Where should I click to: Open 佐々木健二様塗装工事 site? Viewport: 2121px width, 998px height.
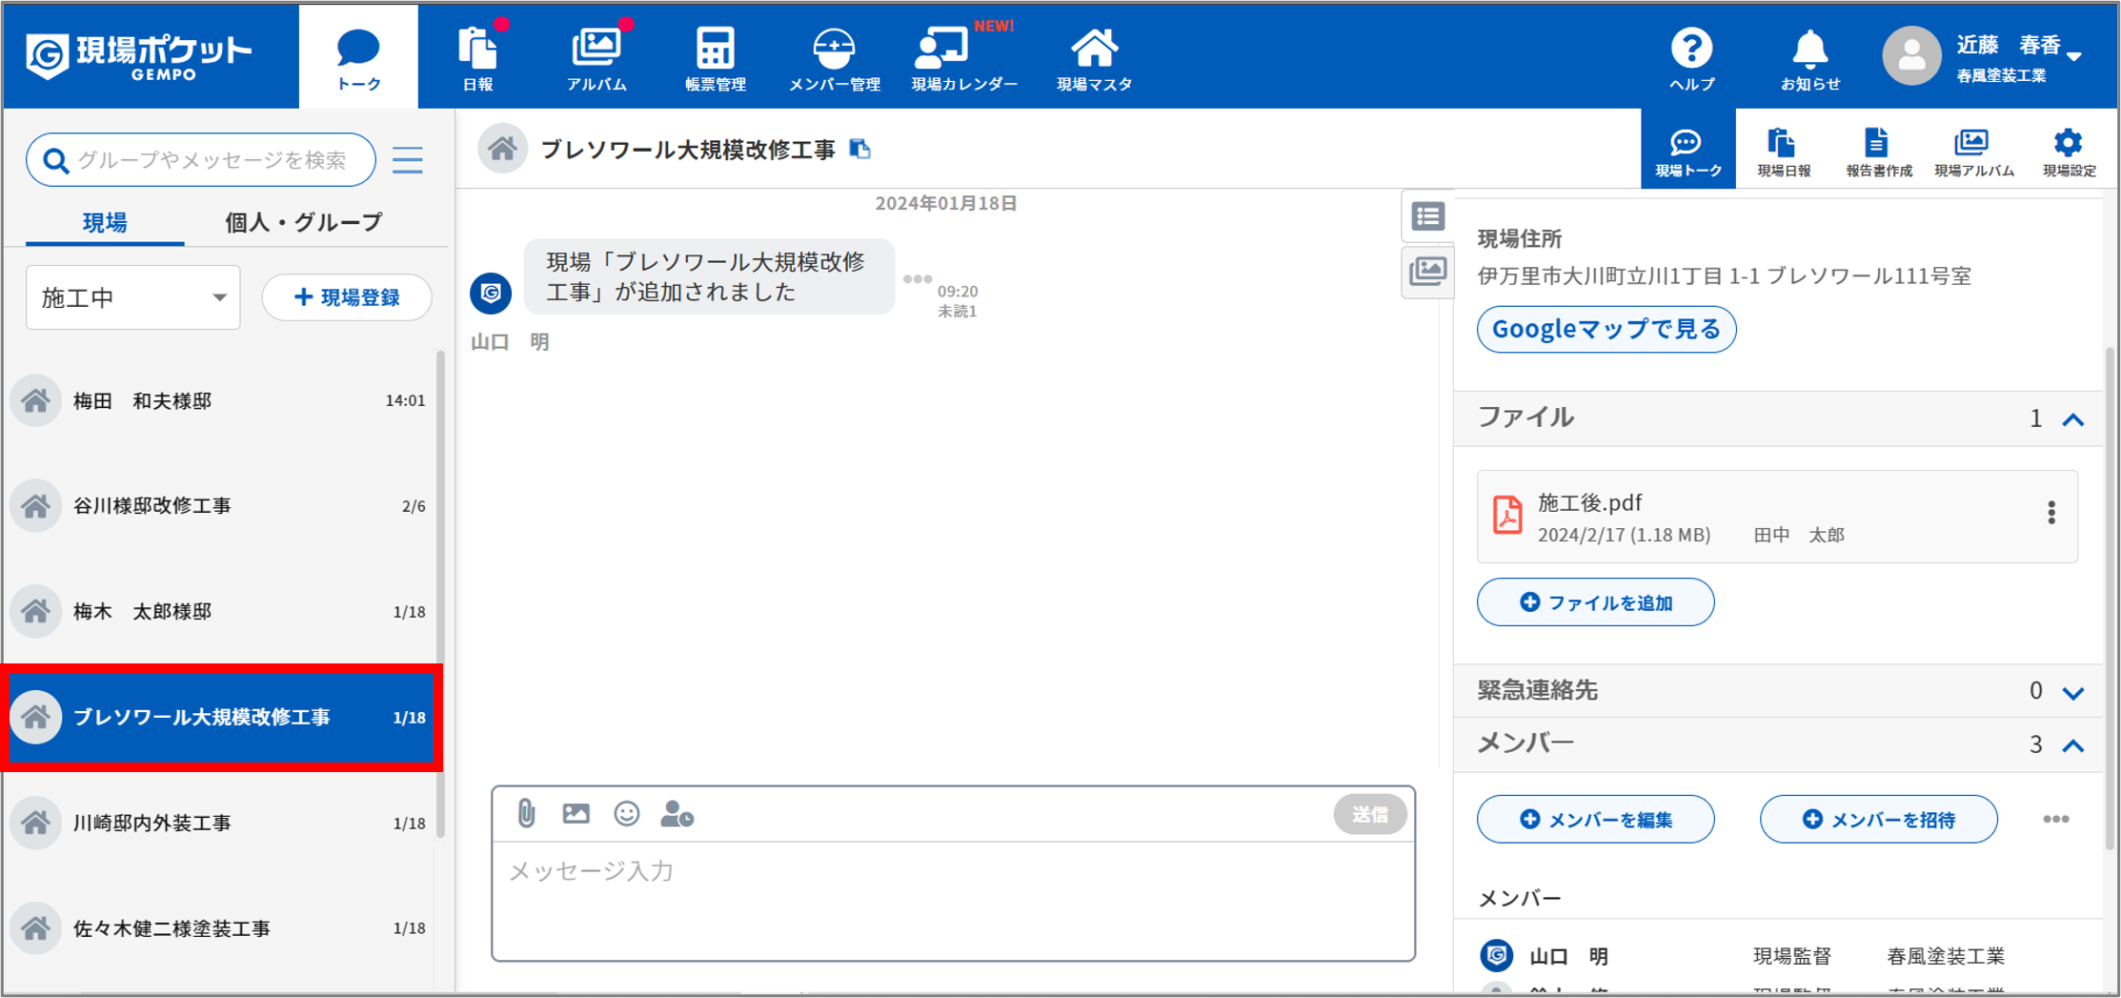[x=220, y=927]
